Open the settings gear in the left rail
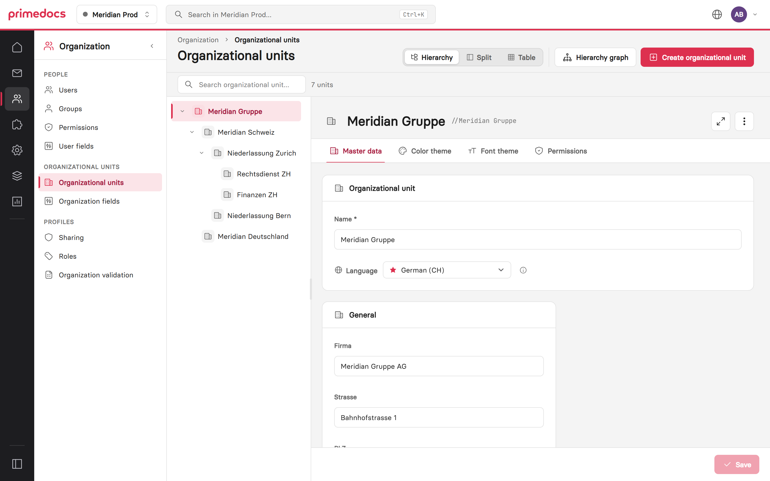Screen dimensions: 770x481 pos(17,150)
